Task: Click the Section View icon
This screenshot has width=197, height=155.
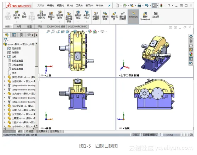Action: (x=63, y=31)
